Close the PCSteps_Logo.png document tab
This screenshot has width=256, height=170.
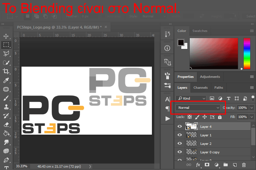106,27
